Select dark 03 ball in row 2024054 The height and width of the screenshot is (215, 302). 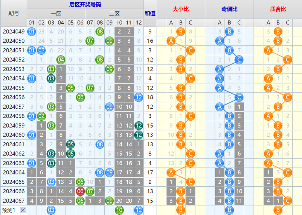(51, 79)
